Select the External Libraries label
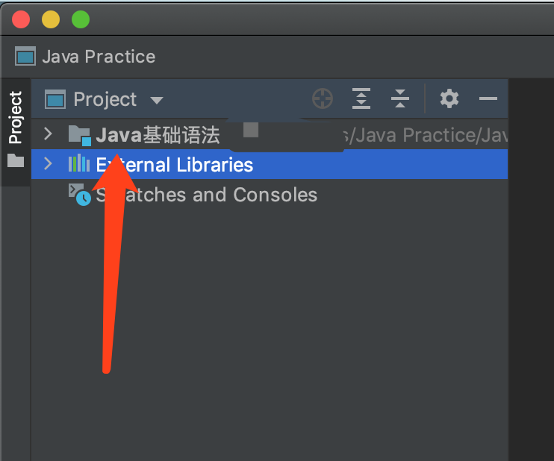This screenshot has width=554, height=461. (175, 165)
